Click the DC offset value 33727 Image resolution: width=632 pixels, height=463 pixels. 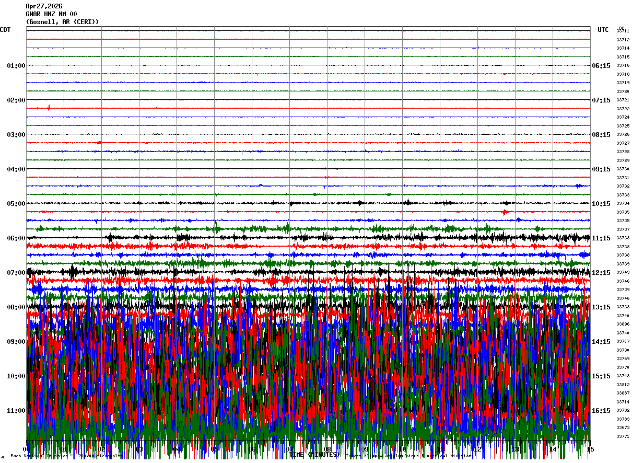(623, 143)
